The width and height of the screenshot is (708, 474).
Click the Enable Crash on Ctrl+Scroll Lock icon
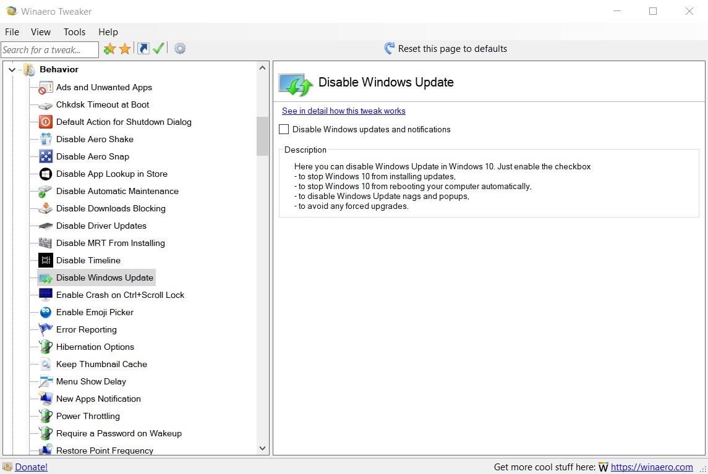[x=46, y=295]
